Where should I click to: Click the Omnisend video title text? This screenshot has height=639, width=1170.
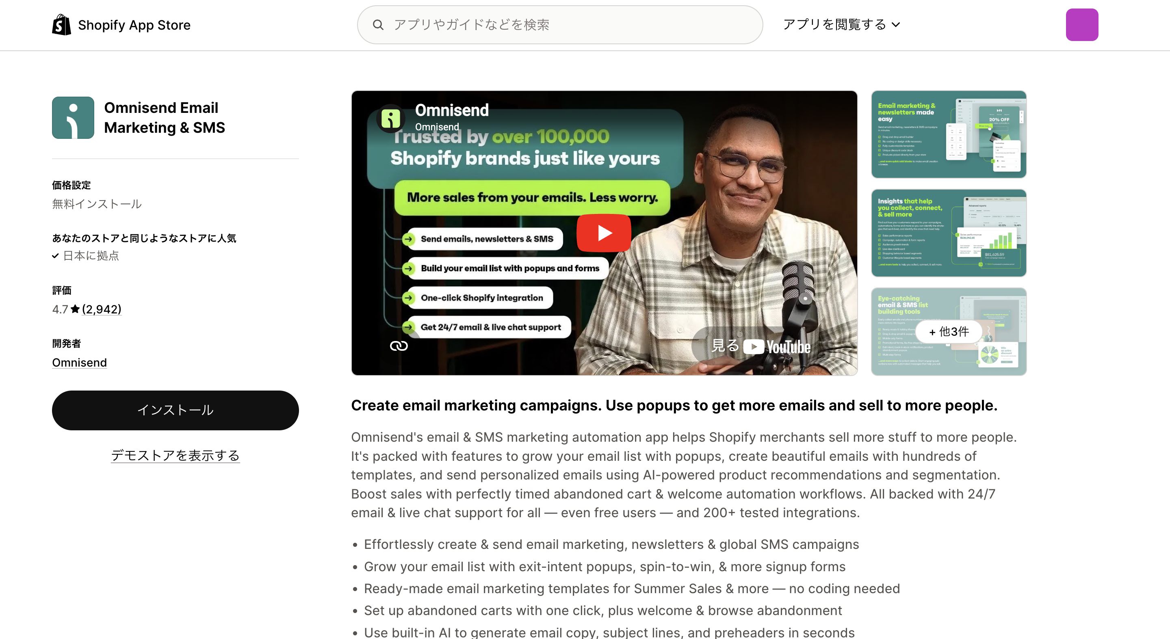coord(451,110)
